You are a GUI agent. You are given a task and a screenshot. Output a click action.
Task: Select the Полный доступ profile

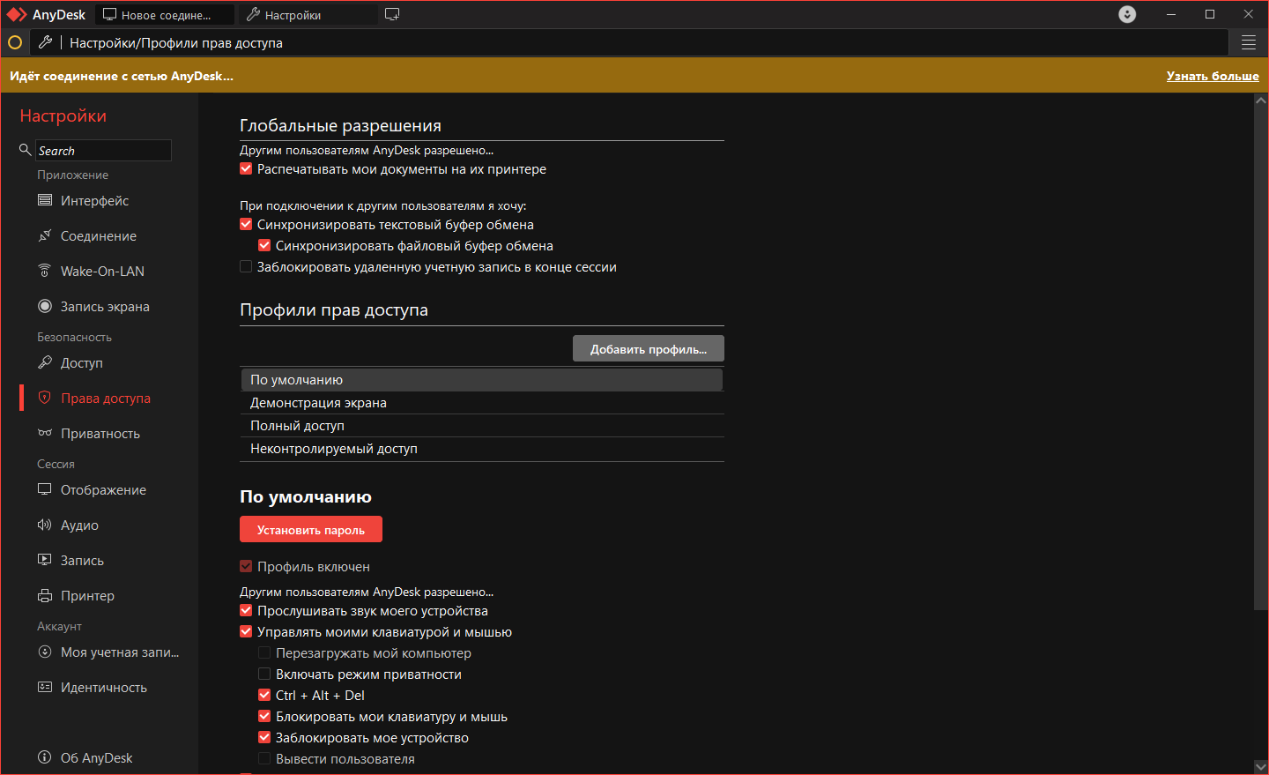(482, 426)
